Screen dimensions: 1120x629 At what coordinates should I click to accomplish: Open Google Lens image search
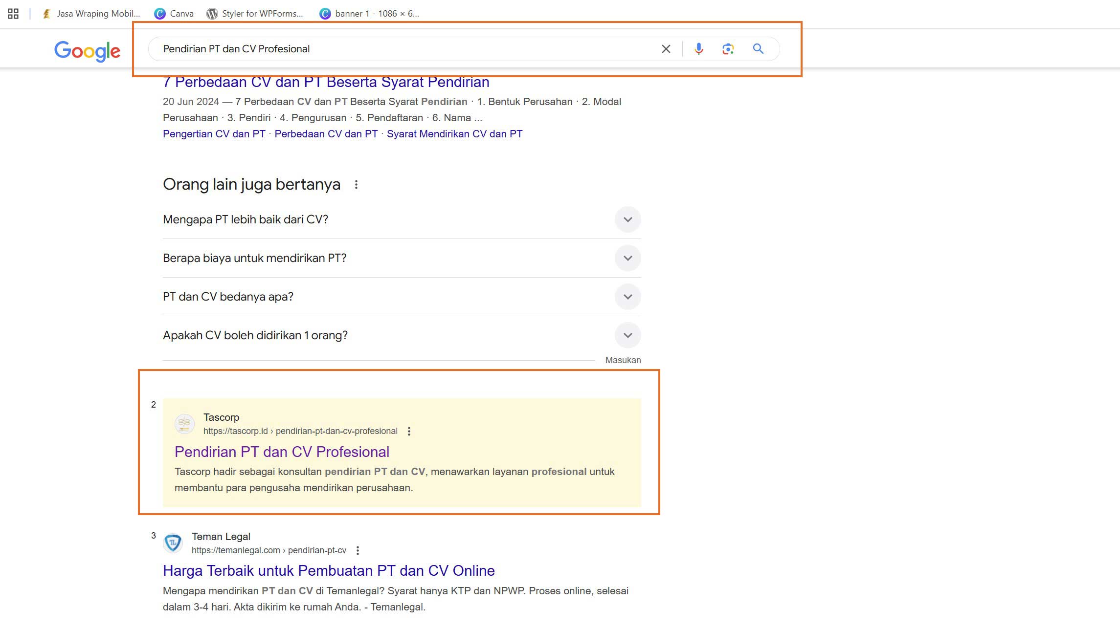[x=728, y=49]
